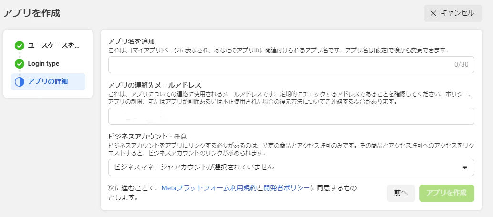
Task: Focus the アプリ名を追加 text field
Action: 291,65
